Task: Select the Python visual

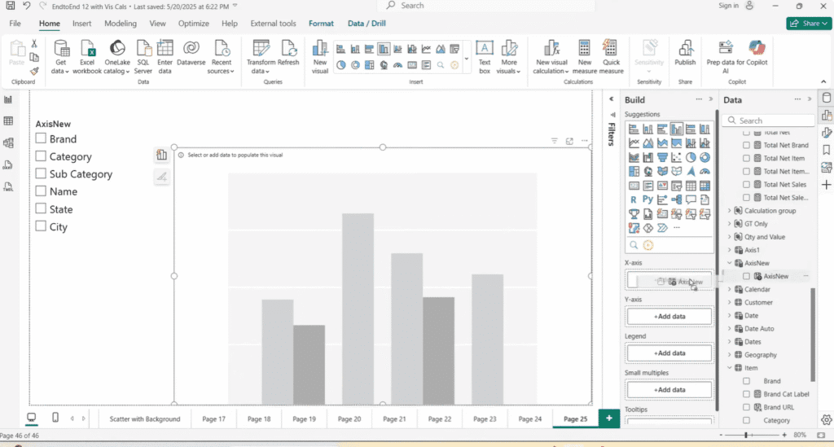Action: 647,199
